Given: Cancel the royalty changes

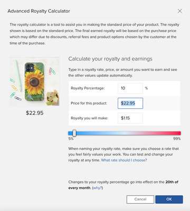Looking at the screenshot, I should pos(140,199).
